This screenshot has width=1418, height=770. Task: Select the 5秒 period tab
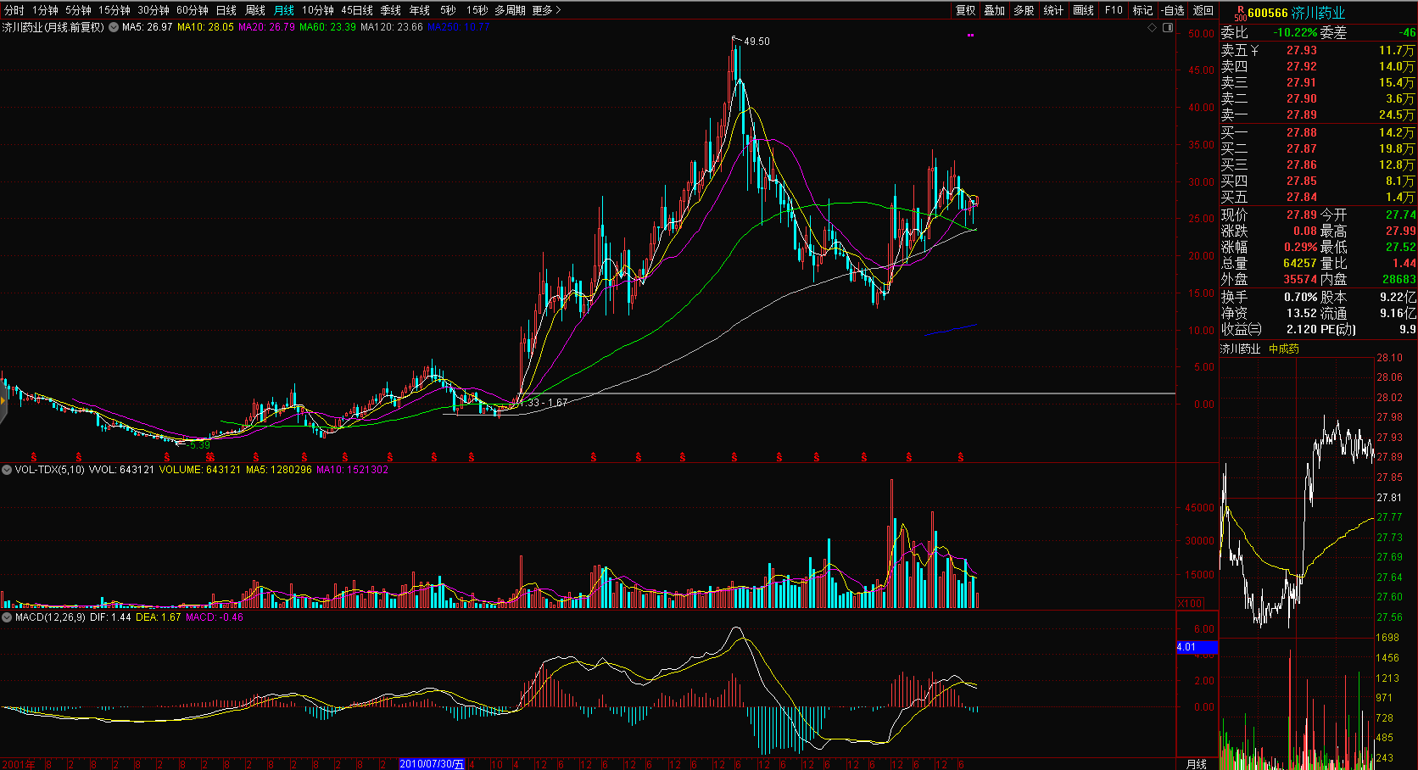[448, 10]
